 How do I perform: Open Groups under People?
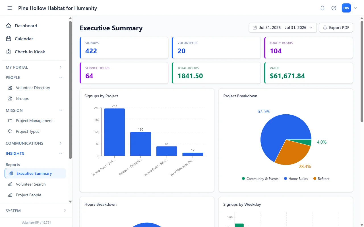pyautogui.click(x=35, y=98)
